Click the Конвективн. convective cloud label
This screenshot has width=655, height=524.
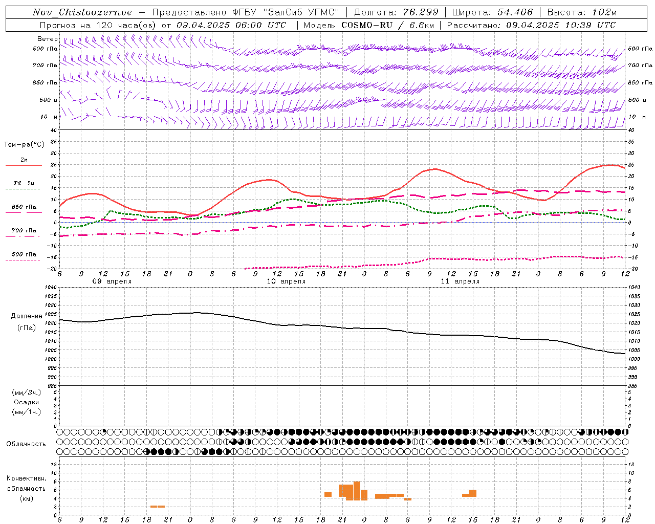pyautogui.click(x=26, y=478)
